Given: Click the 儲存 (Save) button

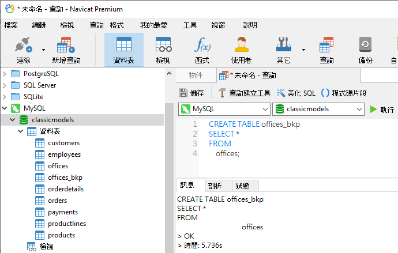Looking at the screenshot, I should coord(192,93).
